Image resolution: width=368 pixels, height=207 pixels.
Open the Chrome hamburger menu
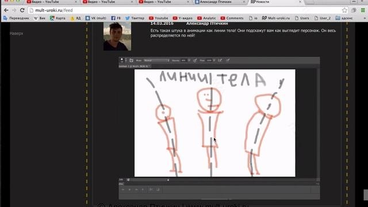coord(363,10)
